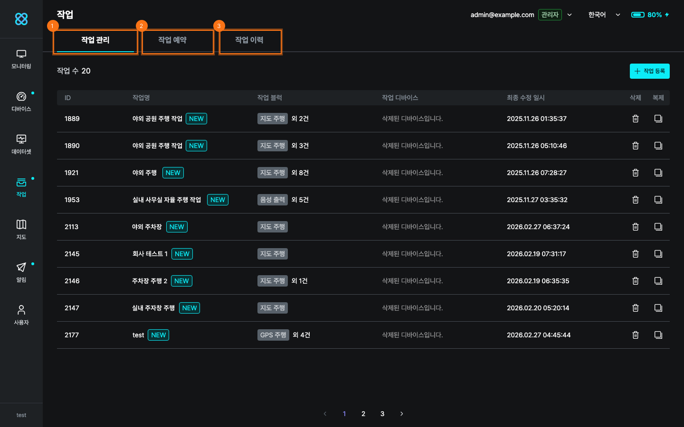Click the app logo in sidebar

(x=21, y=19)
